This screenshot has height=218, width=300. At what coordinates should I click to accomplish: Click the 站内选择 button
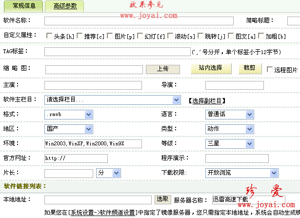click(x=211, y=68)
